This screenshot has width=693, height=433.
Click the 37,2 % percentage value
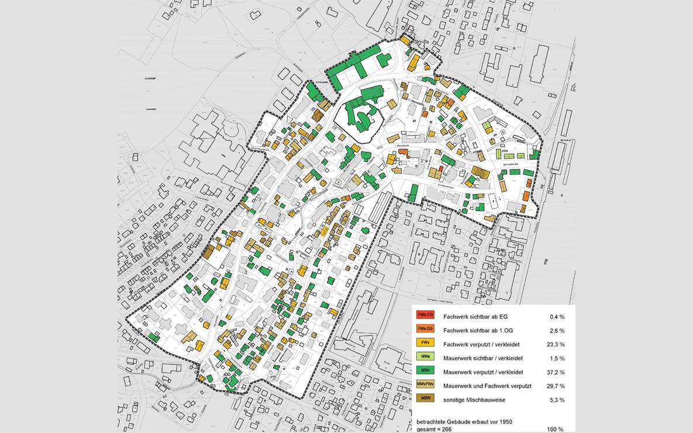click(x=557, y=372)
